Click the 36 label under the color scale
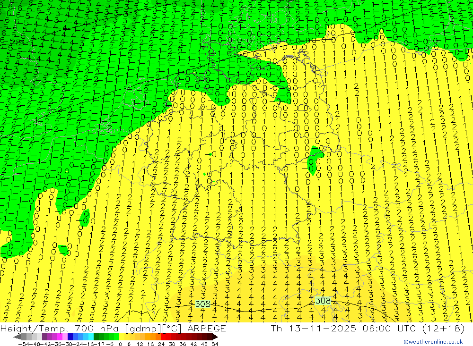This screenshot has height=346, width=473. [x=183, y=344]
